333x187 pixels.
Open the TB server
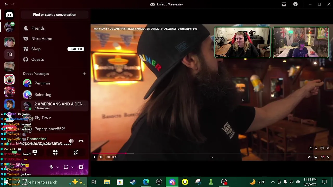[x=9, y=54]
